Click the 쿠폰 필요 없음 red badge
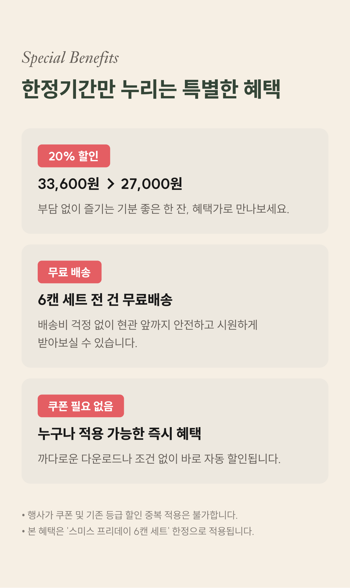The width and height of the screenshot is (350, 588). pos(81,406)
